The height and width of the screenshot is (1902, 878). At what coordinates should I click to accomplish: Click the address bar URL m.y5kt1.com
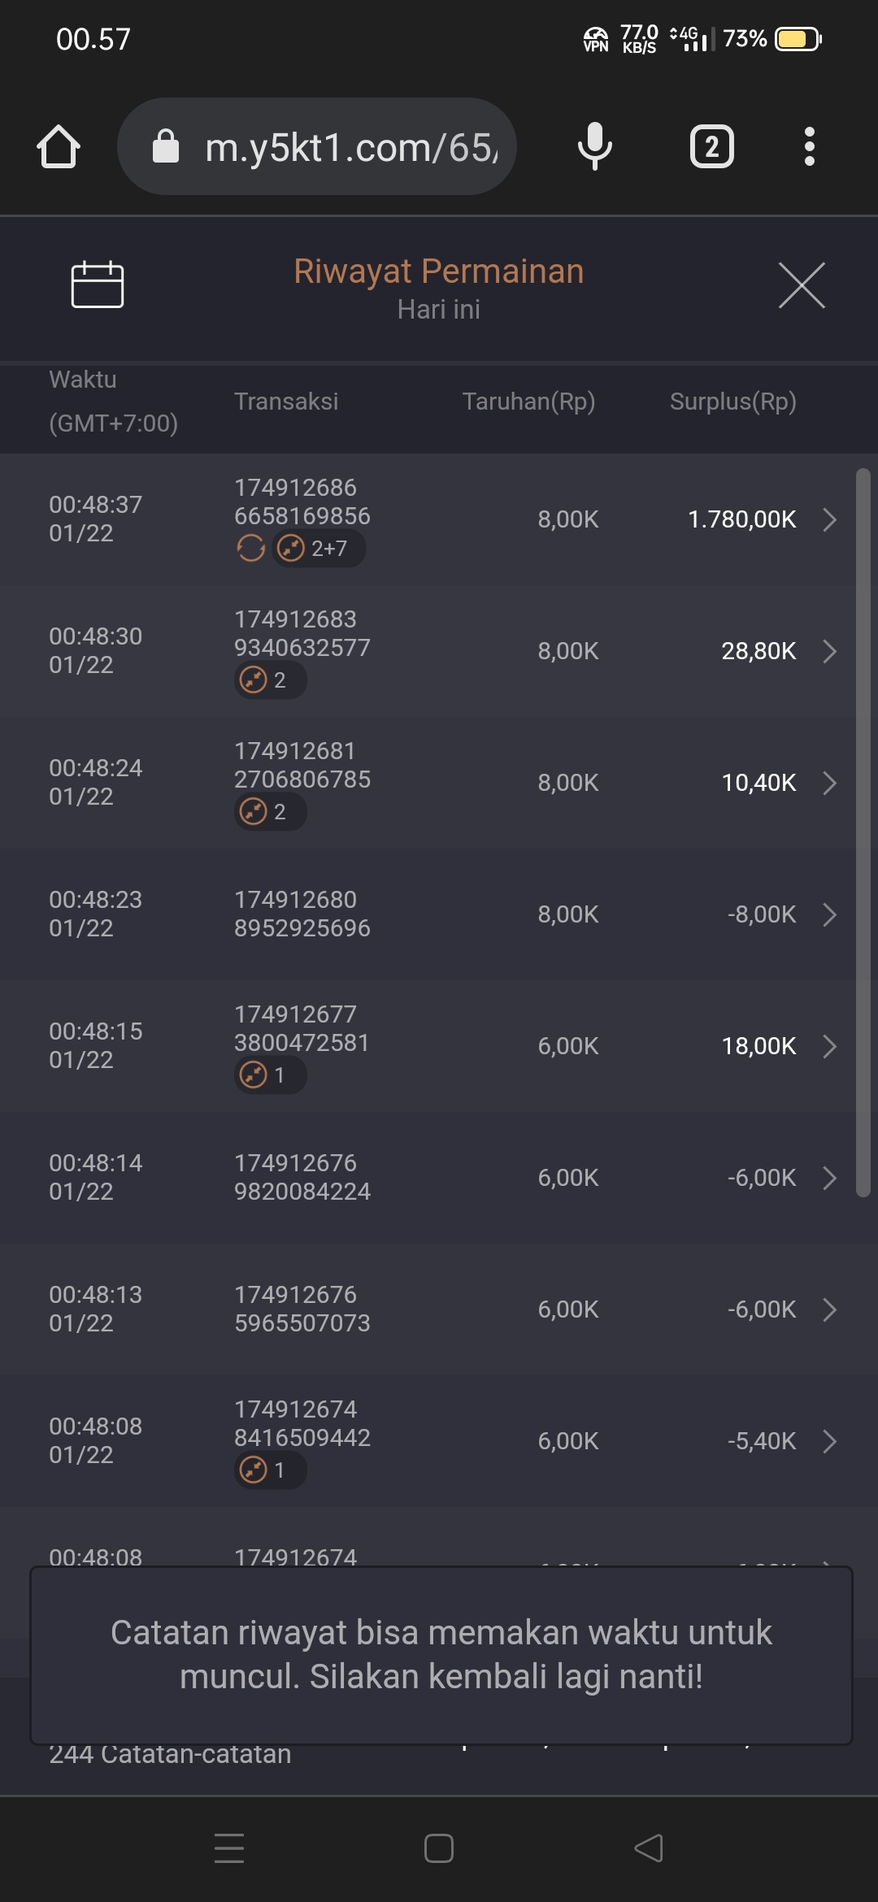click(x=350, y=147)
